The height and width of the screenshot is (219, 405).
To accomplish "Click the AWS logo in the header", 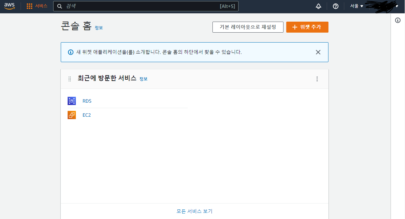I will click(10, 6).
